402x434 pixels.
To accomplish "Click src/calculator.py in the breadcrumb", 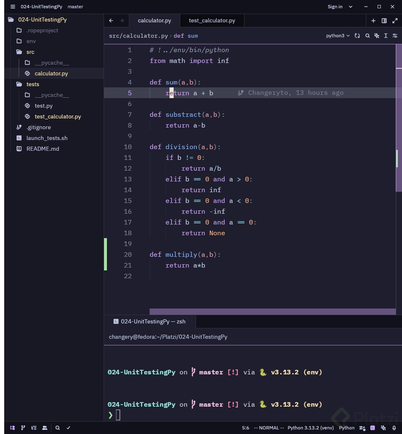I will point(138,36).
